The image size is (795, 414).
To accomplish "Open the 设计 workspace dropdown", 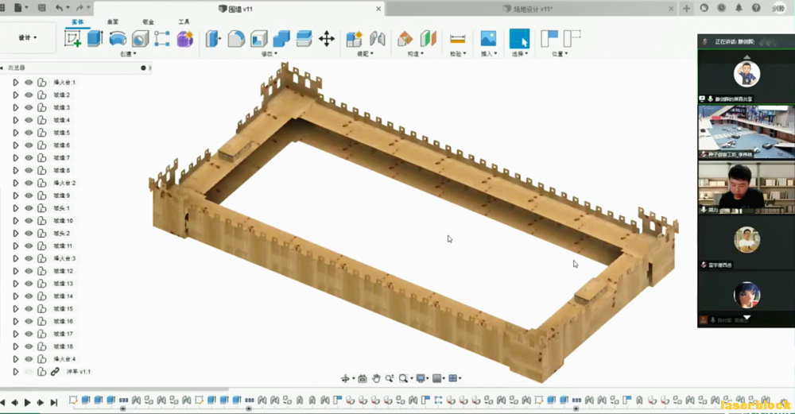I will point(27,37).
